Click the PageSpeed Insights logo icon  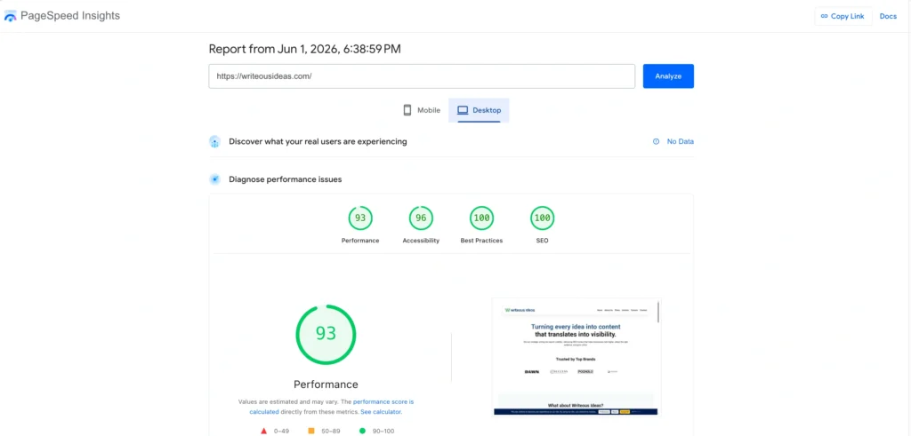click(10, 16)
